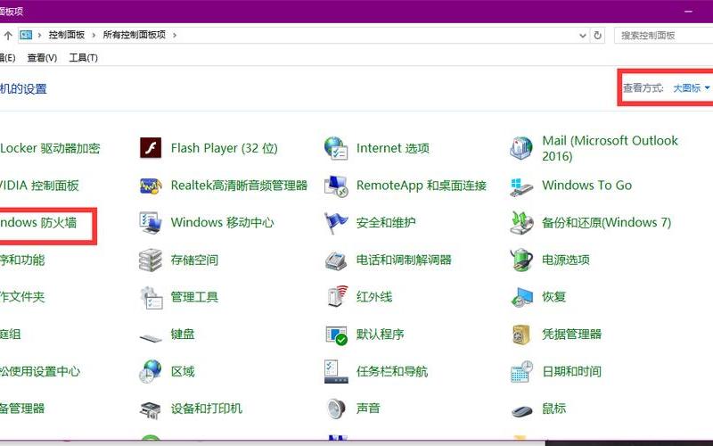This screenshot has height=446, width=713.
Task: Open the 默认程序 icon
Action: [x=337, y=335]
